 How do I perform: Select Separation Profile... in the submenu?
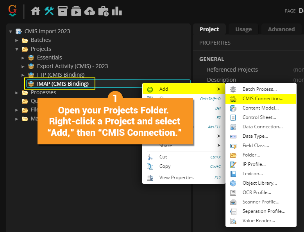[261, 211]
